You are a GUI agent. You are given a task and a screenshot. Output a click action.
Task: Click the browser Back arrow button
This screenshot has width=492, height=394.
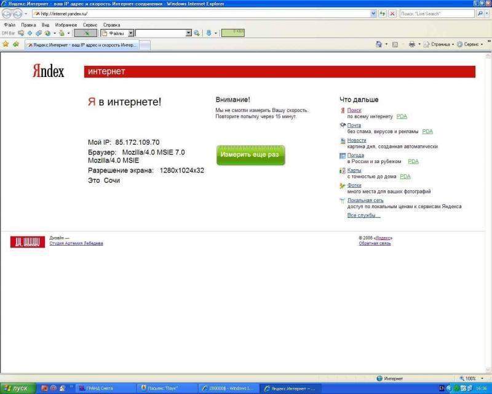pos(7,14)
